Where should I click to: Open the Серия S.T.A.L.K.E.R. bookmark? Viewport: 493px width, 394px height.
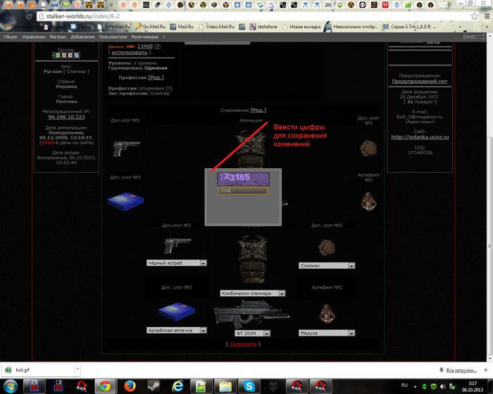(x=410, y=27)
